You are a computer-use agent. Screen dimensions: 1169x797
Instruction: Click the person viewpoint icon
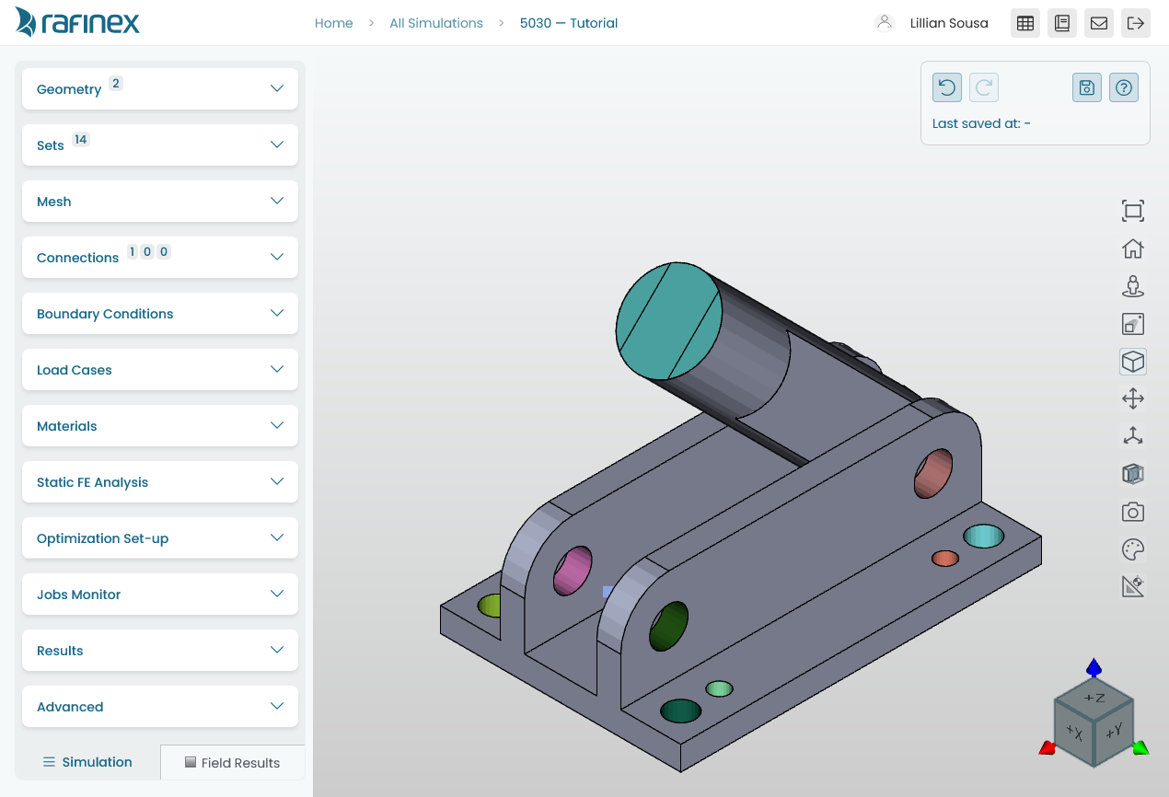[1133, 286]
